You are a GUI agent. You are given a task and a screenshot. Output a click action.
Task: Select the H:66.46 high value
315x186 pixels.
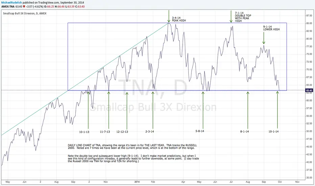59,6
